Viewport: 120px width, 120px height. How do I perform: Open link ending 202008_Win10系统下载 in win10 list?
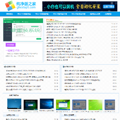(x=25, y=80)
